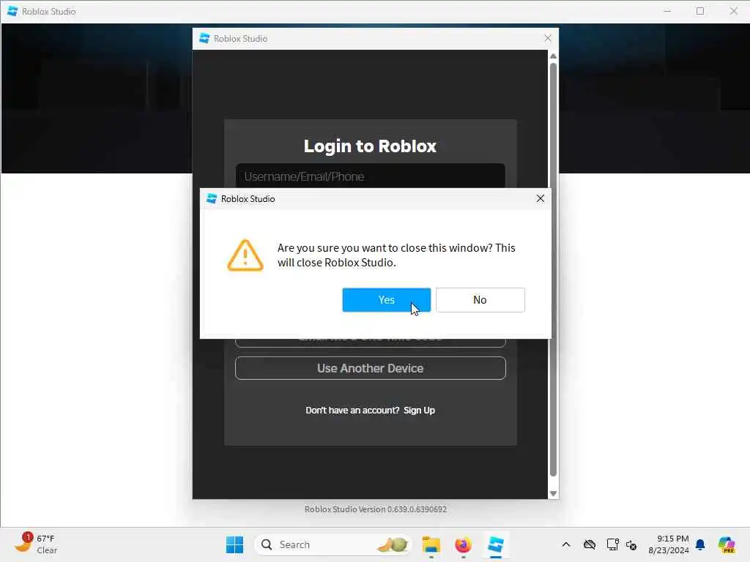Open notifications bell icon
Viewport: 750px width, 562px height.
[700, 544]
